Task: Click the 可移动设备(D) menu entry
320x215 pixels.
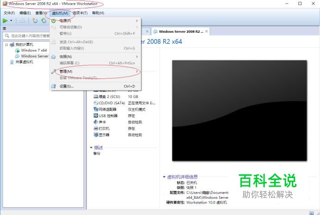Action: point(95,27)
